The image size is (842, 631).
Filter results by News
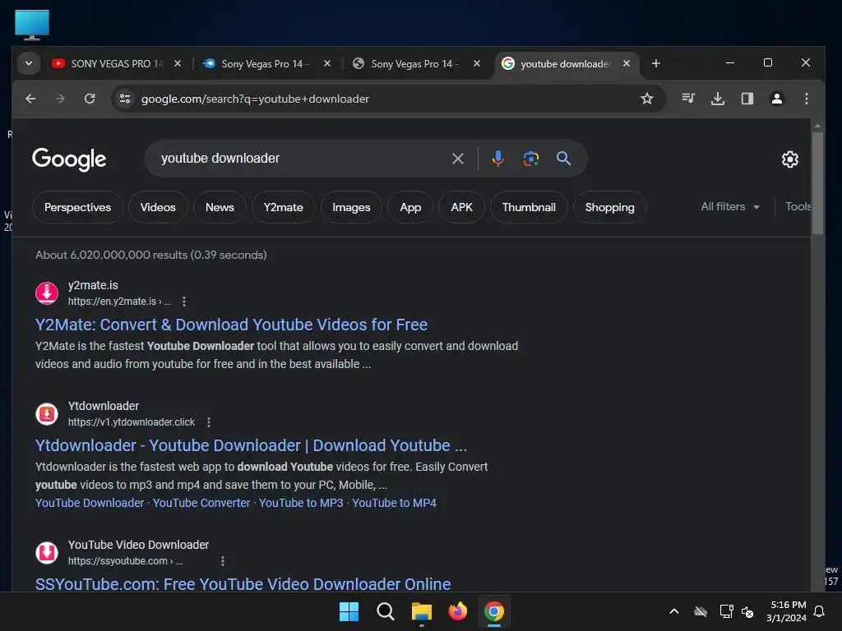pyautogui.click(x=220, y=207)
